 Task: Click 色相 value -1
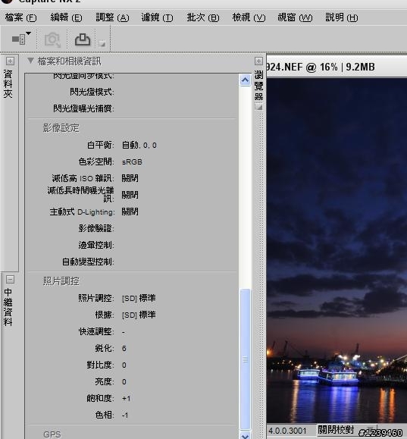click(x=125, y=415)
